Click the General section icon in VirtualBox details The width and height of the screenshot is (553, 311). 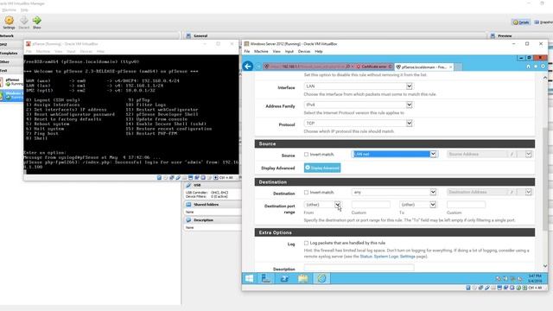click(x=188, y=35)
